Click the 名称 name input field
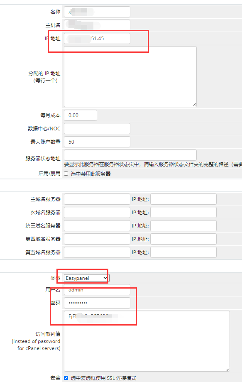 click(97, 12)
